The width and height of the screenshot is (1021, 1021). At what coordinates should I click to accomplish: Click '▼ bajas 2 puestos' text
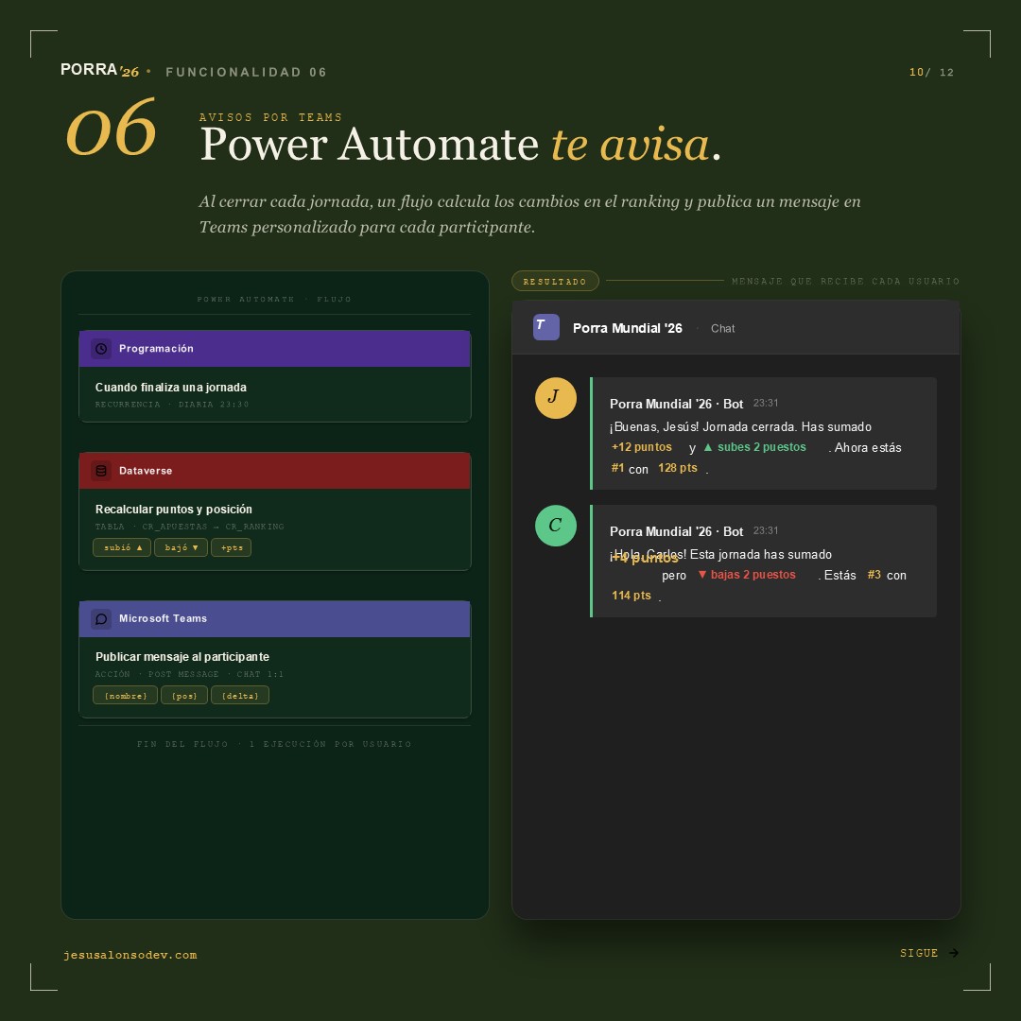[x=746, y=575]
